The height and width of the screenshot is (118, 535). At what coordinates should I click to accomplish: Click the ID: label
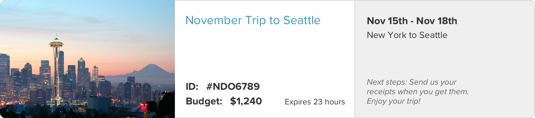(192, 86)
